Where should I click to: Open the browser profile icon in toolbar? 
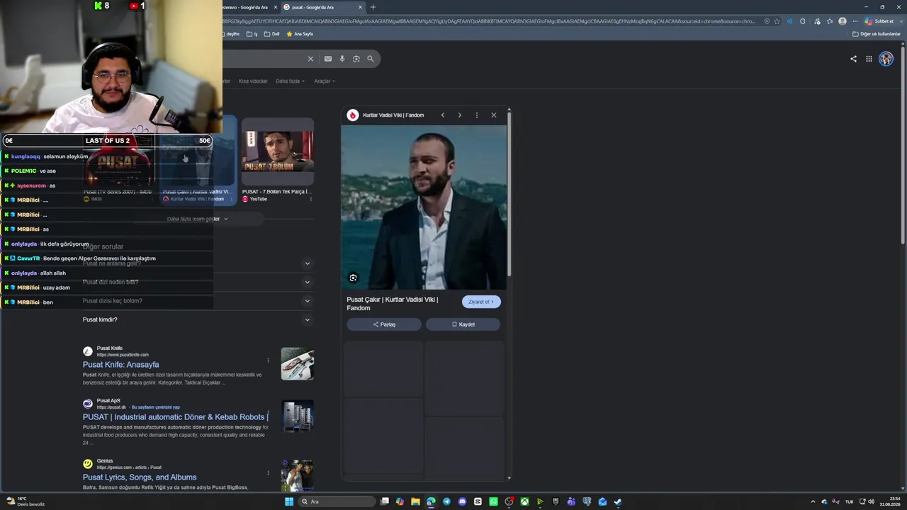pyautogui.click(x=843, y=21)
